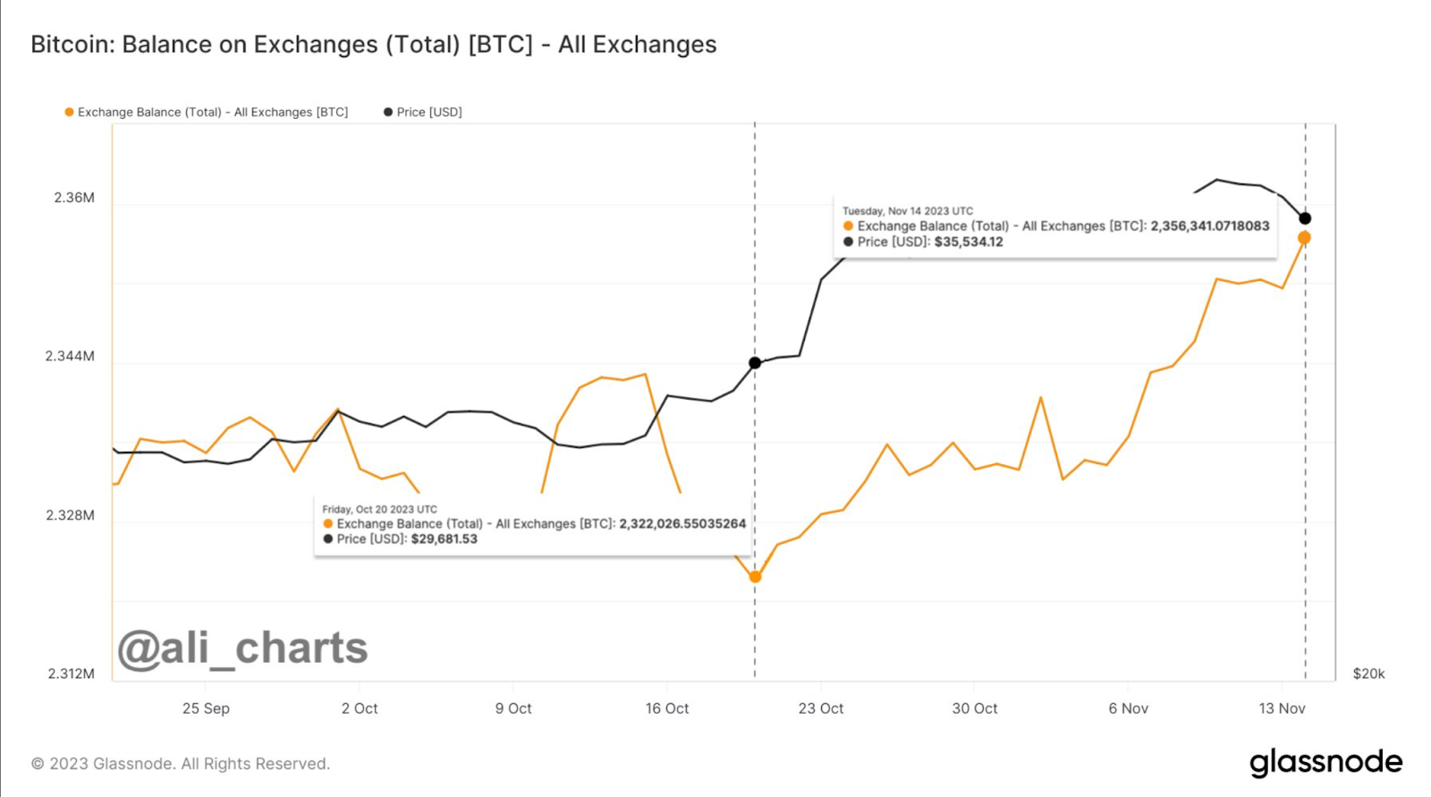This screenshot has width=1431, height=797.
Task: Click the $35,534.12 price value in tooltip
Action: [969, 242]
